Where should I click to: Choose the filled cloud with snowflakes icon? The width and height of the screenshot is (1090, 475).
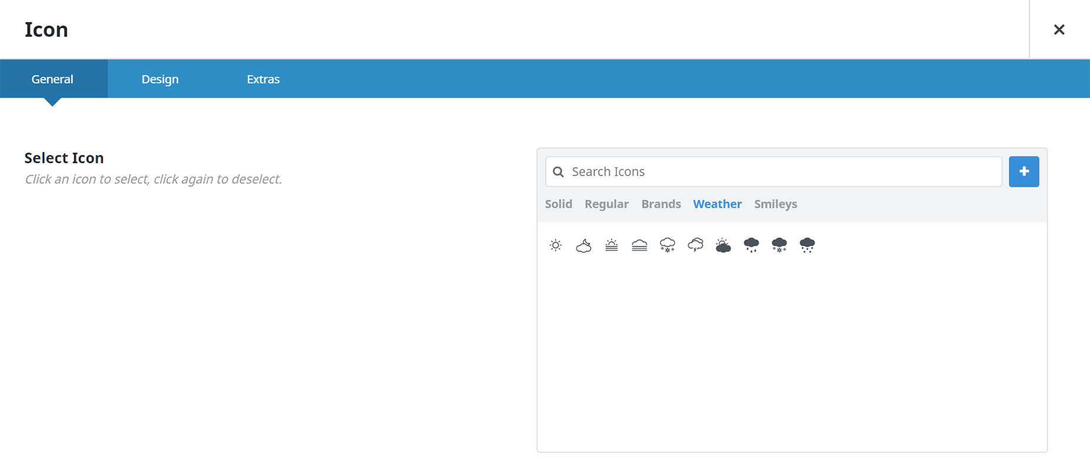click(779, 245)
